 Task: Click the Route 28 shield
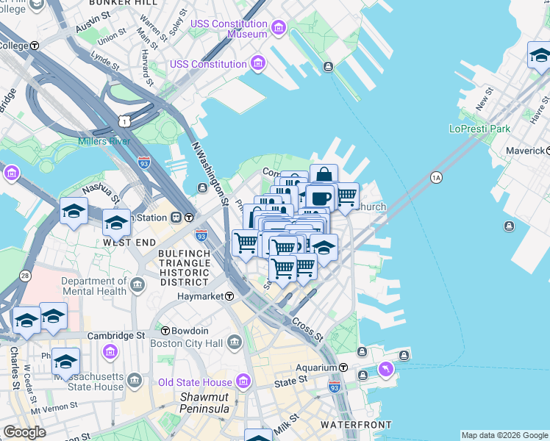(x=25, y=276)
